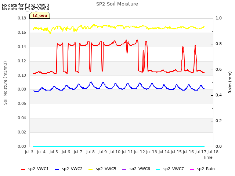Select the sp2_VWC7 legend label
The width and height of the screenshot is (235, 176).
pos(174,169)
